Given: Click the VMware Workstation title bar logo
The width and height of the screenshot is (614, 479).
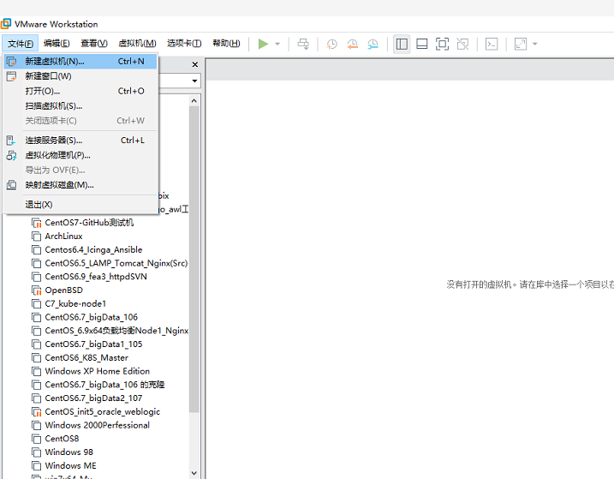Looking at the screenshot, I should [x=5, y=24].
